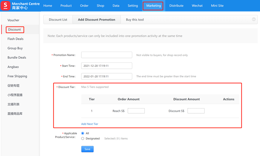Image resolution: width=260 pixels, height=156 pixels.
Task: Click the Add Next Tier link
Action: coord(90,124)
